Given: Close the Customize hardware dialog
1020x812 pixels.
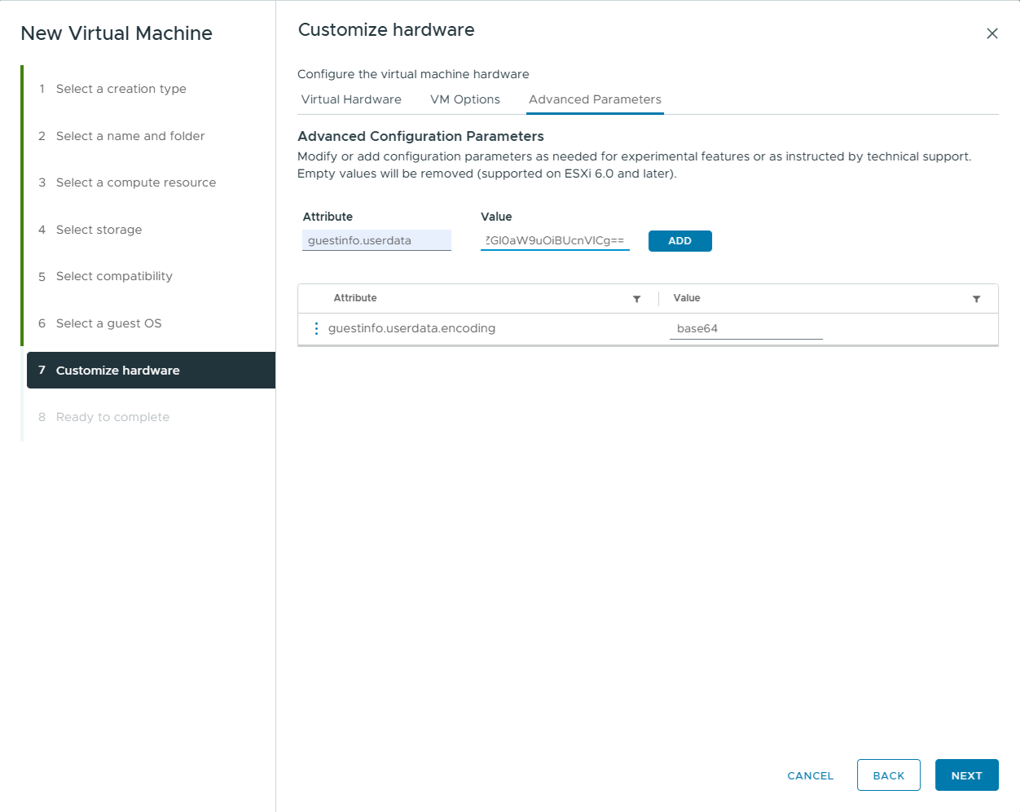Looking at the screenshot, I should 991,33.
